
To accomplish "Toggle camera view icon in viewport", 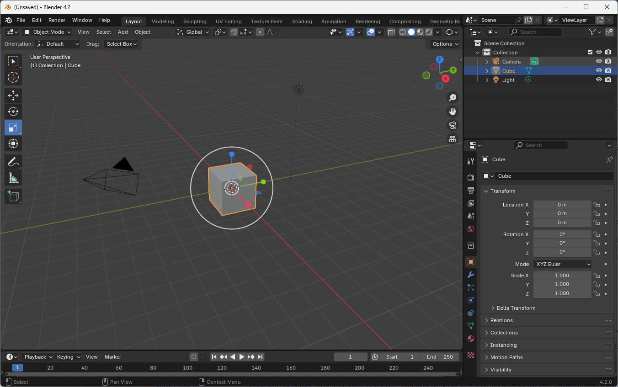I will (453, 125).
